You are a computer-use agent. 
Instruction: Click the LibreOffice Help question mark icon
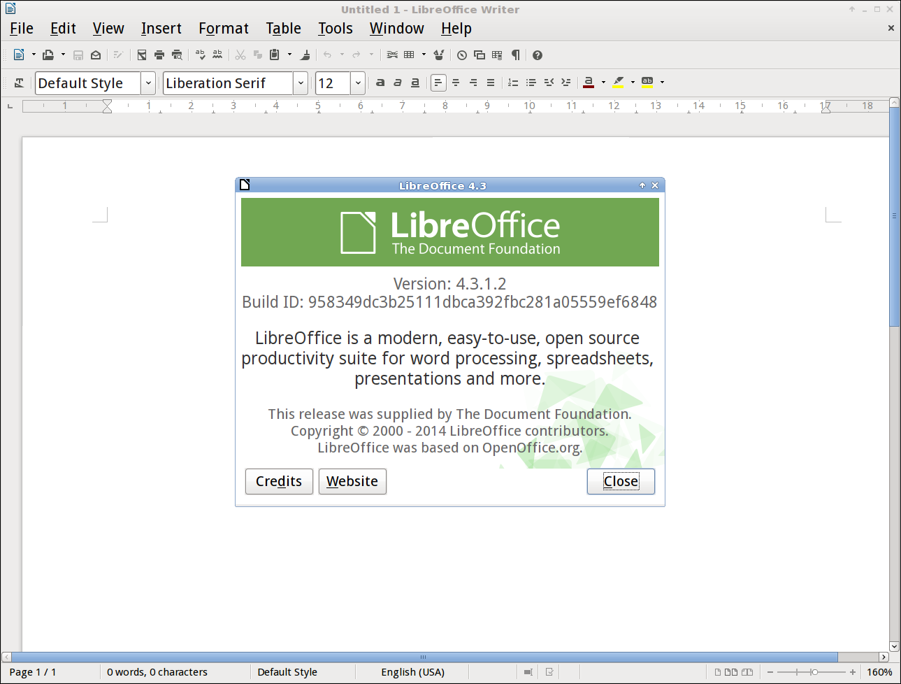tap(538, 55)
